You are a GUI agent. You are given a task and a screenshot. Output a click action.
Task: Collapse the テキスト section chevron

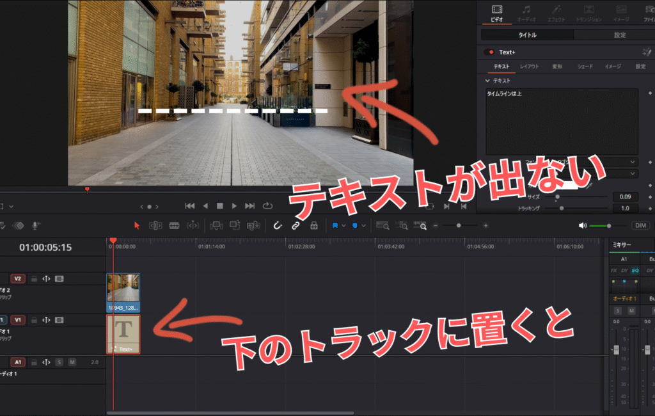[x=488, y=81]
